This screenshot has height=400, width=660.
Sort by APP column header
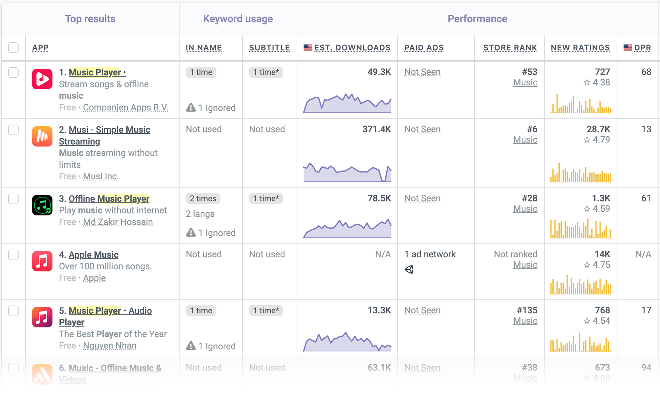(x=40, y=48)
